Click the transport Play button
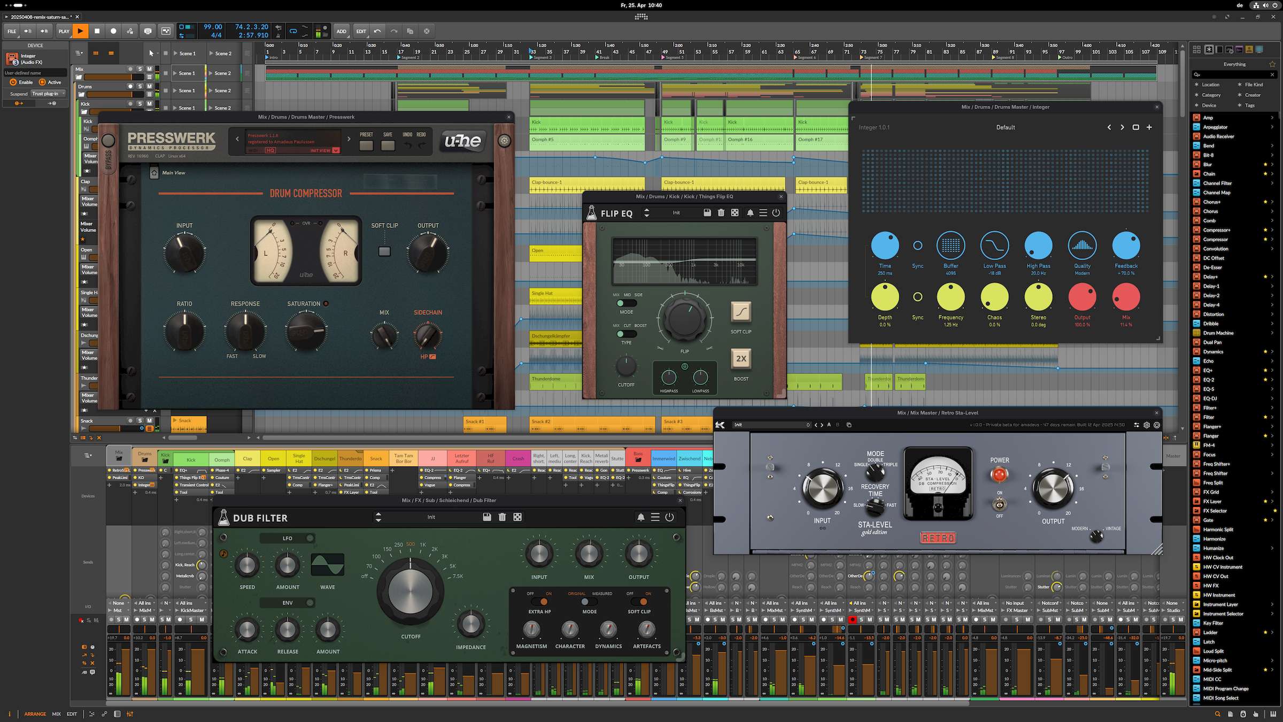 coord(80,31)
